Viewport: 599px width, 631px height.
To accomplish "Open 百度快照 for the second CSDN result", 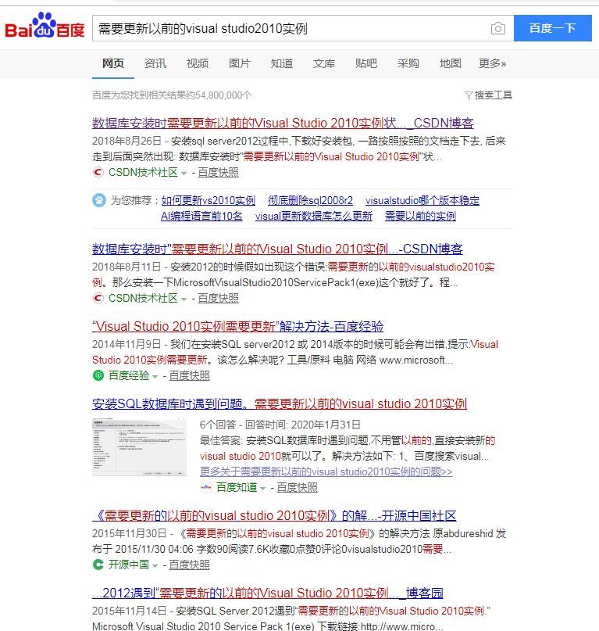I will click(x=219, y=298).
